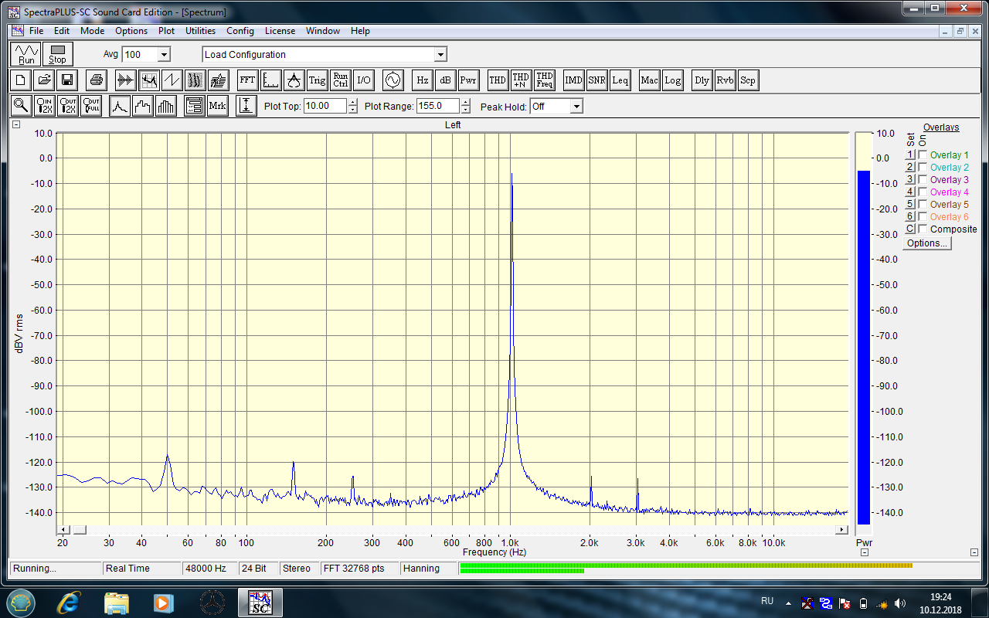989x618 pixels.
Task: Click the IMD measurement icon
Action: click(x=573, y=80)
